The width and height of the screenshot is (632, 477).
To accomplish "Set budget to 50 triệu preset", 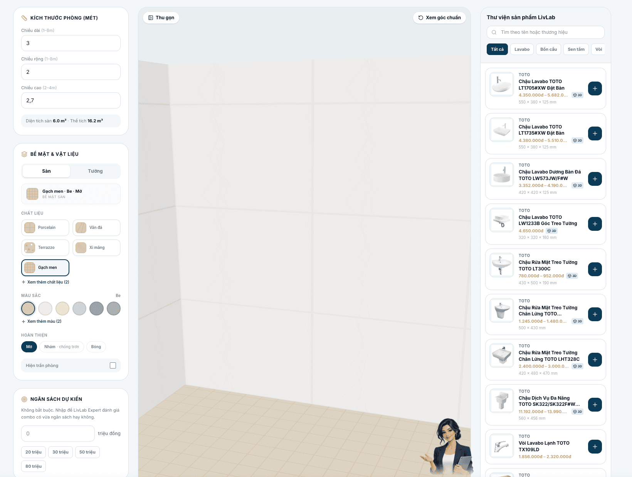I will point(87,452).
